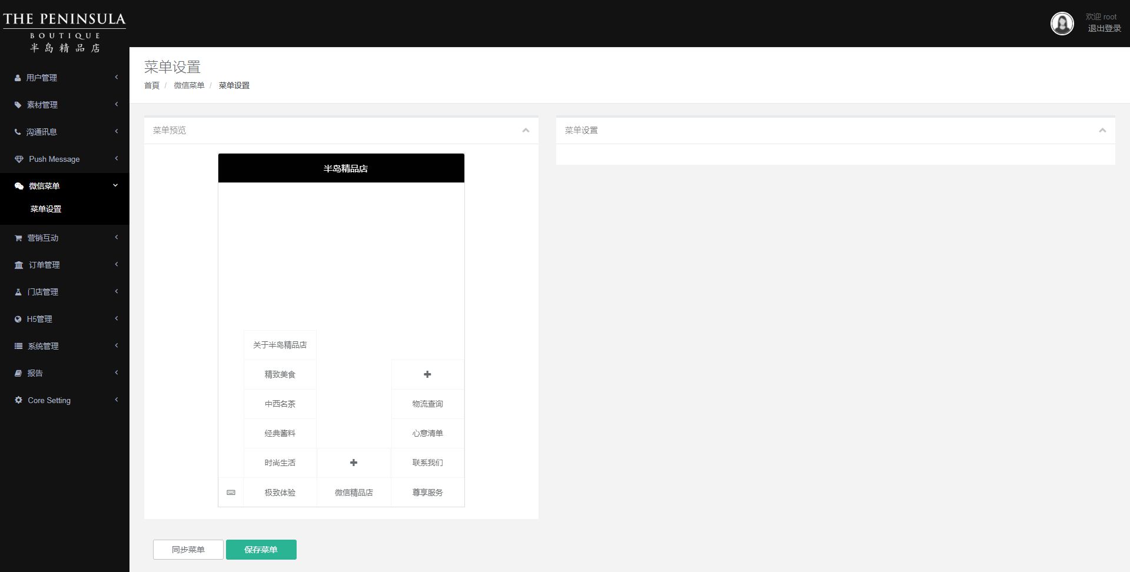Log out via 退出登录 link
The image size is (1130, 572).
(1104, 28)
